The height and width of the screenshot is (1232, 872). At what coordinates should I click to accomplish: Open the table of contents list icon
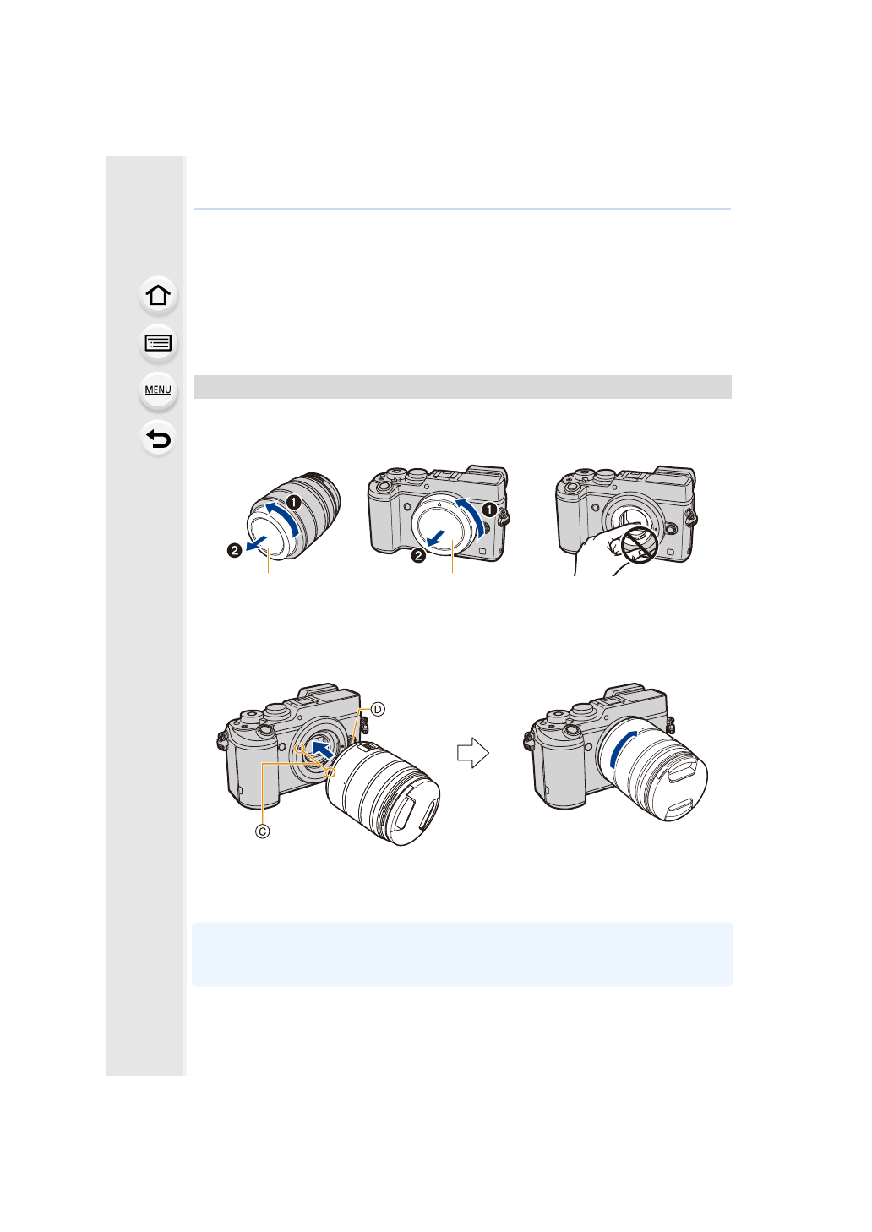[x=158, y=343]
